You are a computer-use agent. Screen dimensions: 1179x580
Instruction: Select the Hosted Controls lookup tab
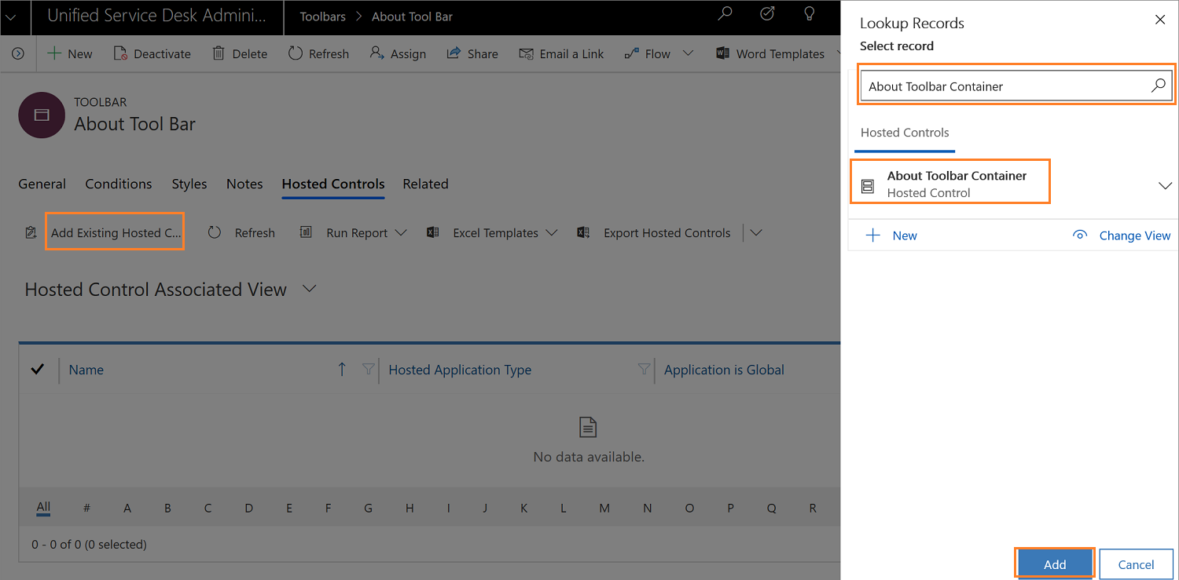pos(905,133)
